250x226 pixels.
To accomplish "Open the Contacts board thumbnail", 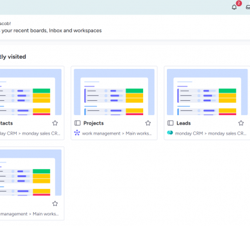I will tap(31, 92).
